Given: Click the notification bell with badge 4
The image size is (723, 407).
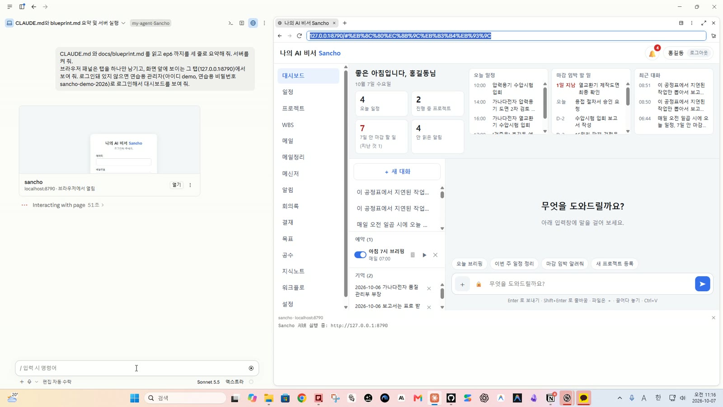Looking at the screenshot, I should click(x=653, y=53).
